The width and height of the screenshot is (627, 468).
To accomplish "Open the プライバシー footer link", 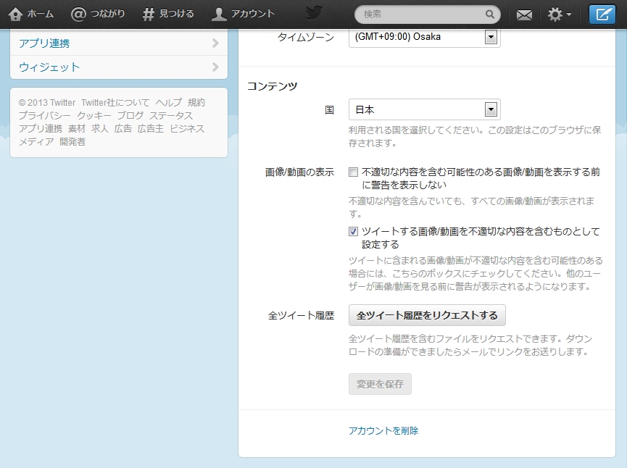I will (45, 116).
